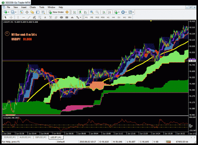Expand the Periods dropdown arrow

(x=126, y=12)
